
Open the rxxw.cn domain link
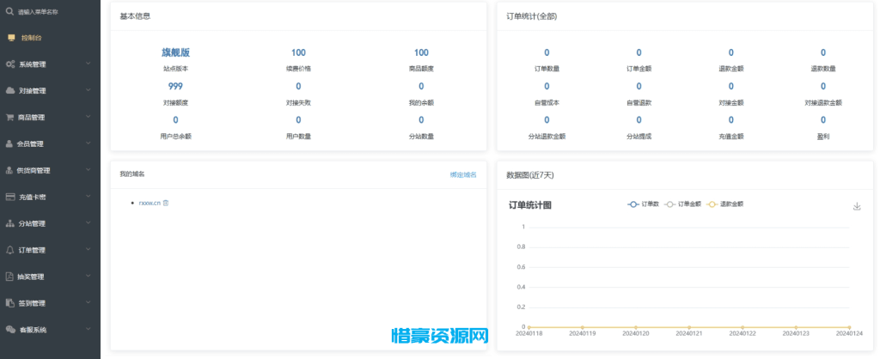coord(150,203)
